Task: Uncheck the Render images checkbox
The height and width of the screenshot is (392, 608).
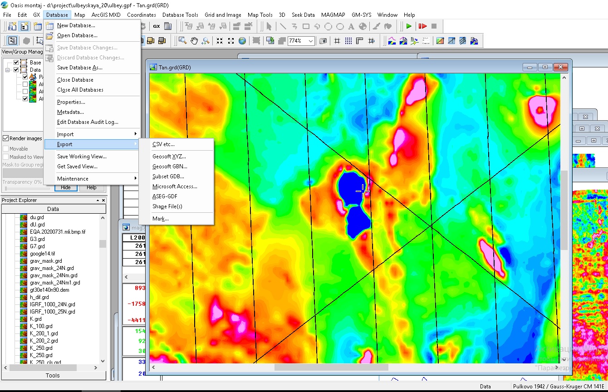Action: click(x=6, y=138)
